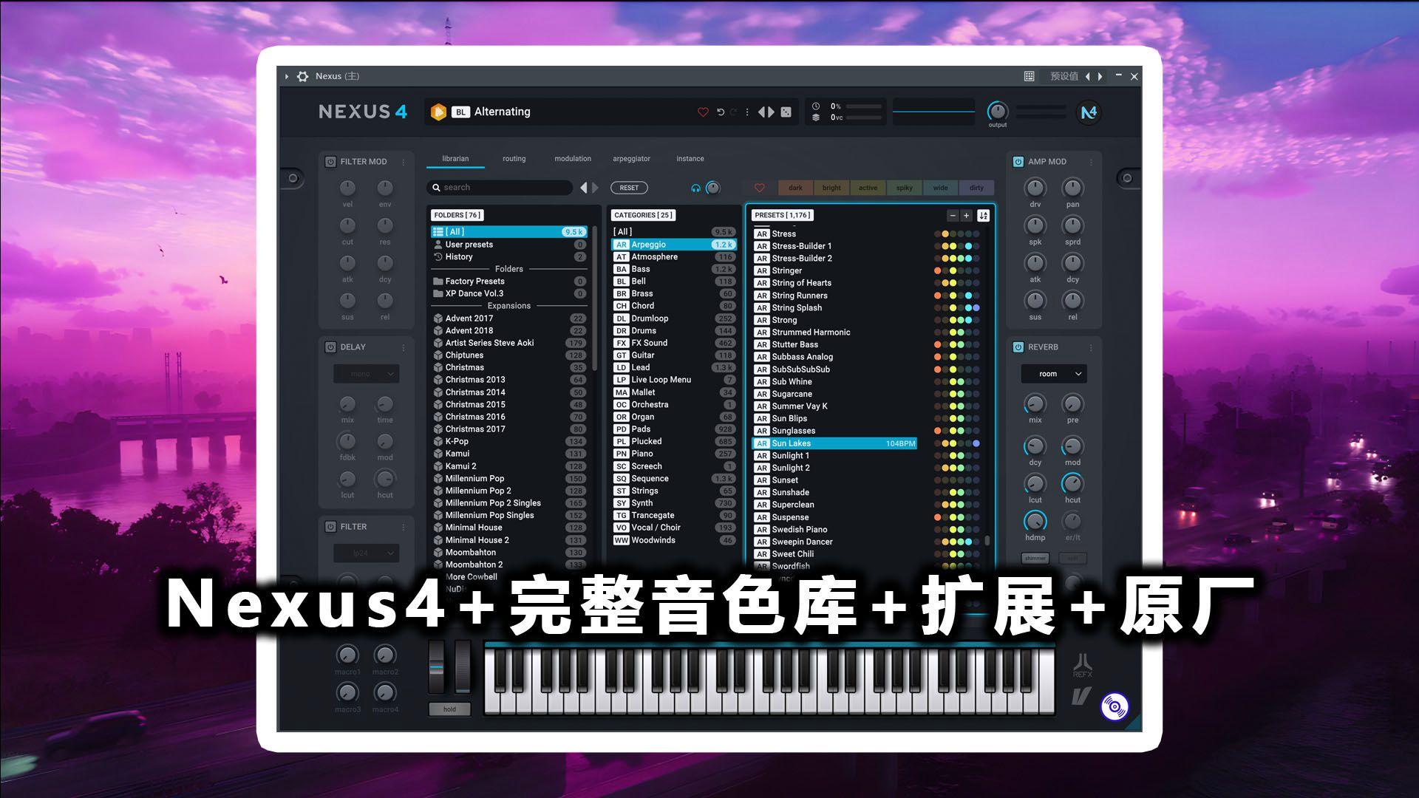Open the reverb room type dropdown
1419x798 pixels.
[1054, 374]
